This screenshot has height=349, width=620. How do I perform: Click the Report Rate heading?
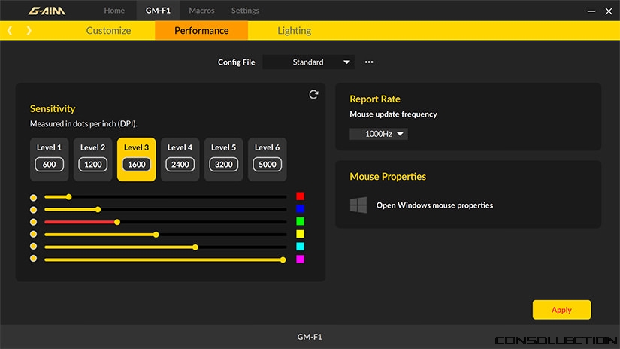point(375,99)
